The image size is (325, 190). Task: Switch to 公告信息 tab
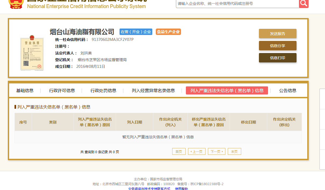[x=288, y=91]
